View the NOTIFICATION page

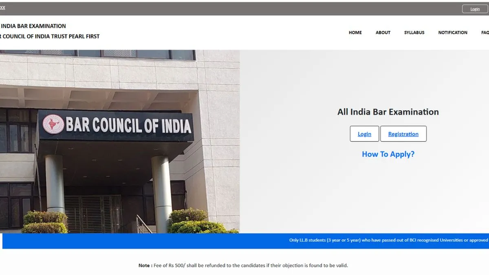click(452, 33)
